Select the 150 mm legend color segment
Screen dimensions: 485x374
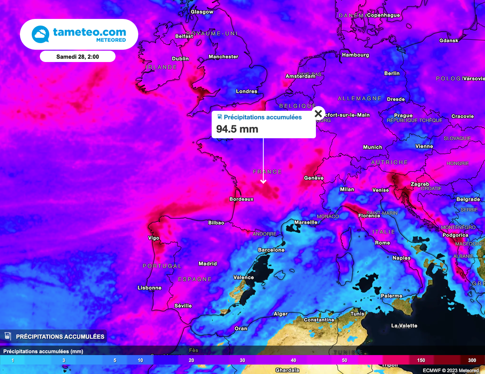(421, 360)
